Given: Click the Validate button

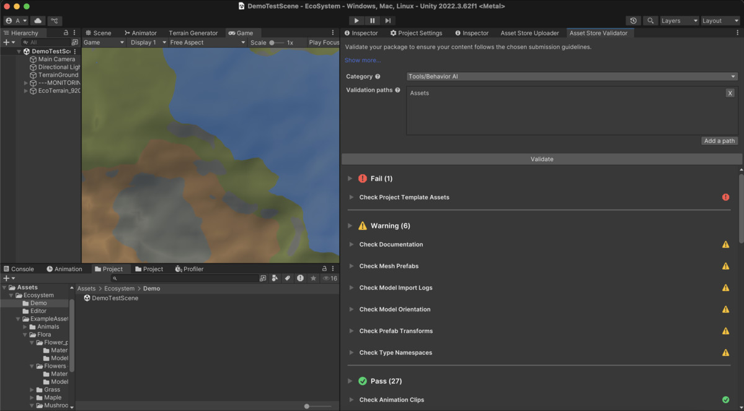Looking at the screenshot, I should coord(541,159).
